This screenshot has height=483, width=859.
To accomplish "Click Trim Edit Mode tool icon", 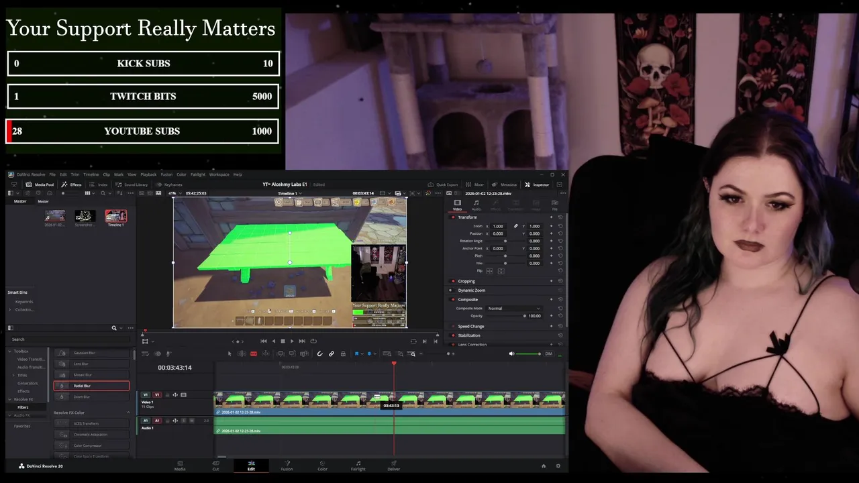I will (242, 354).
